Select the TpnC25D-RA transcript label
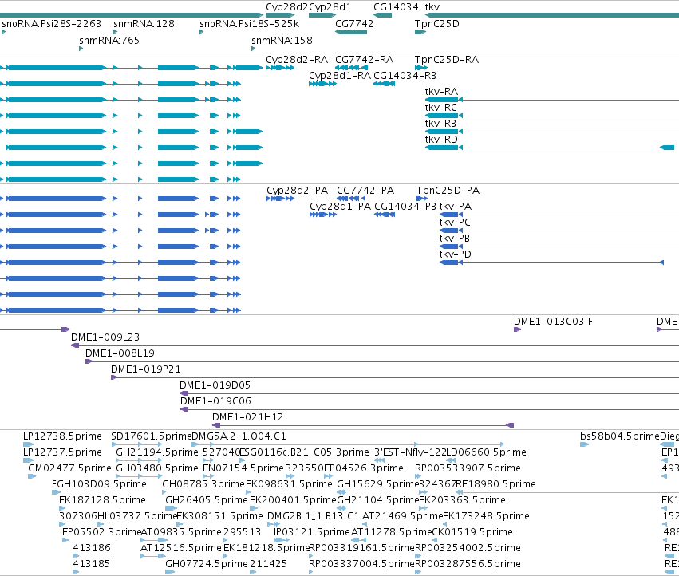Image resolution: width=679 pixels, height=576 pixels. tap(447, 60)
